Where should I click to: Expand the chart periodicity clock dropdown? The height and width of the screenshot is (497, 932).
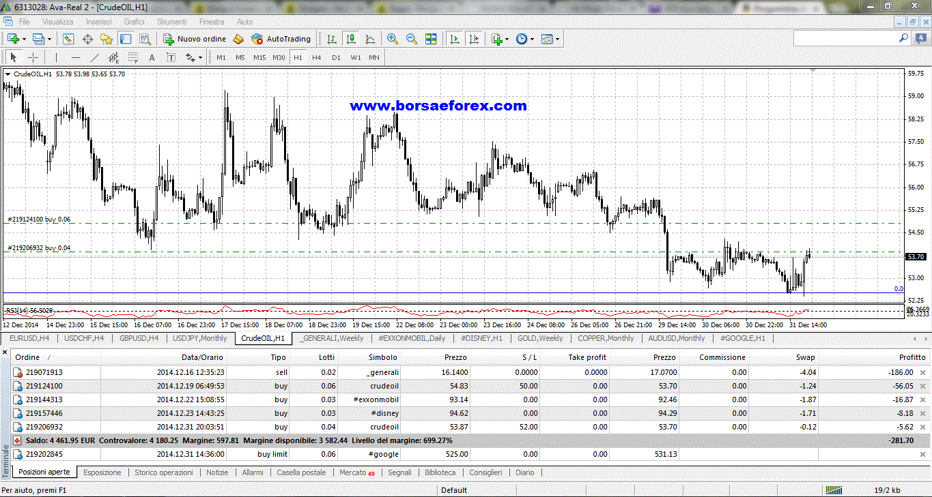tap(533, 39)
